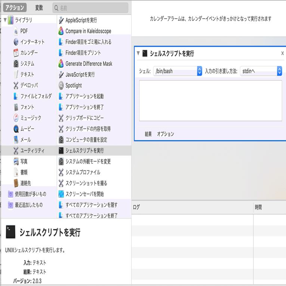Collapse the シェルスクリプトを実行 action disclosure triangle
Image resolution: width=286 pixels, height=286 pixels.
[x=138, y=53]
